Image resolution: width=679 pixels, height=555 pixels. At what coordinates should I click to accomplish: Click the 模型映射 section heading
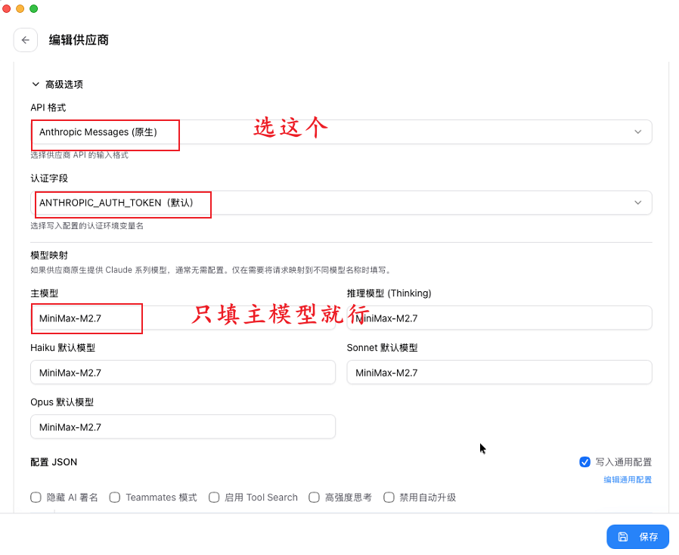[x=49, y=256]
